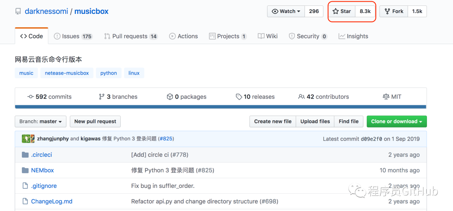
Task: Switch to the Insights tab
Action: [353, 36]
